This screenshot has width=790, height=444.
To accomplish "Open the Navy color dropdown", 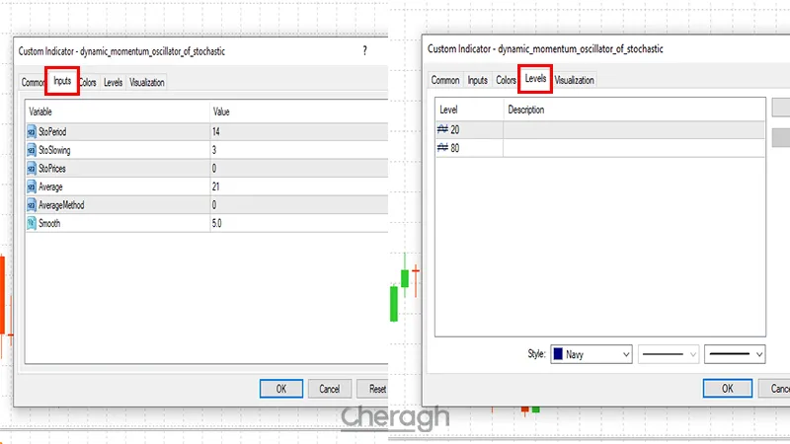I will click(x=592, y=353).
